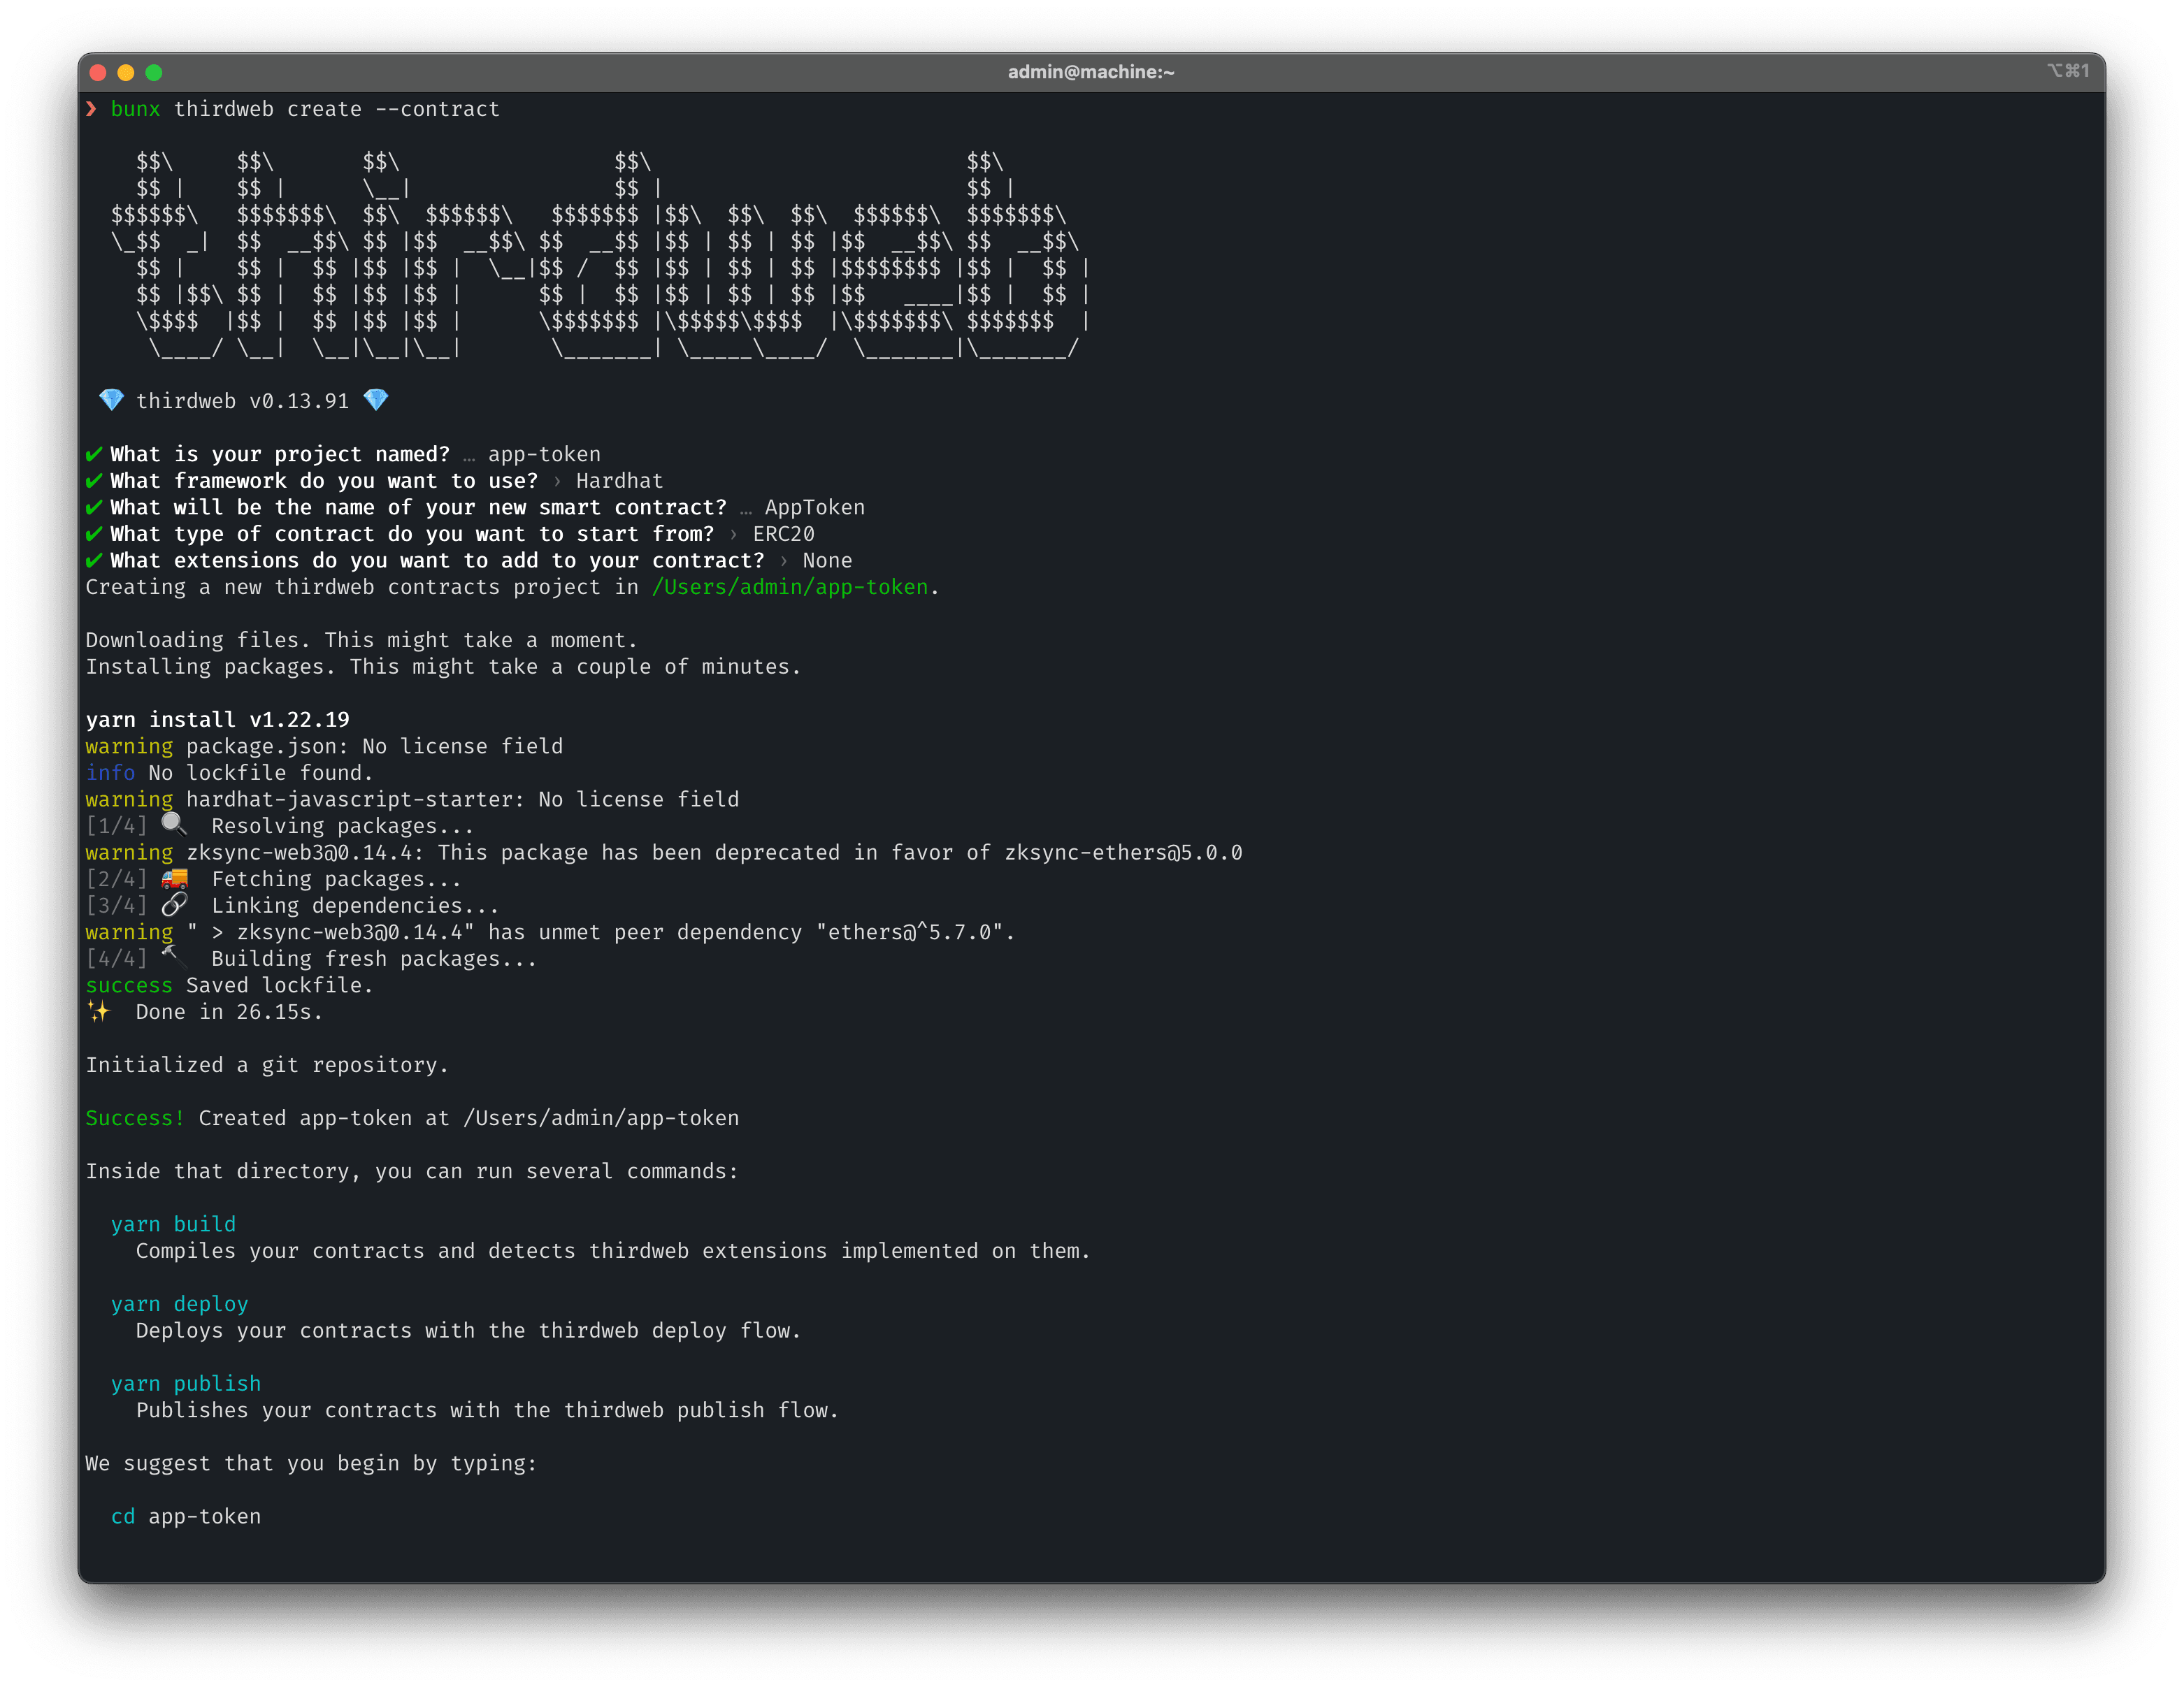Click the cyan command 'yarn publish'

(x=186, y=1384)
